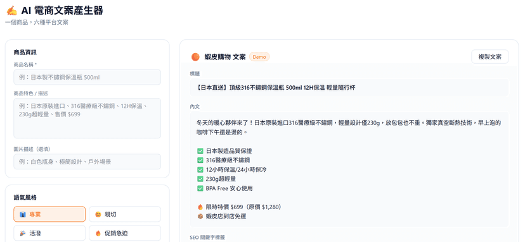Click the fire icon beside 限時特價
The width and height of the screenshot is (525, 242).
[x=200, y=207]
